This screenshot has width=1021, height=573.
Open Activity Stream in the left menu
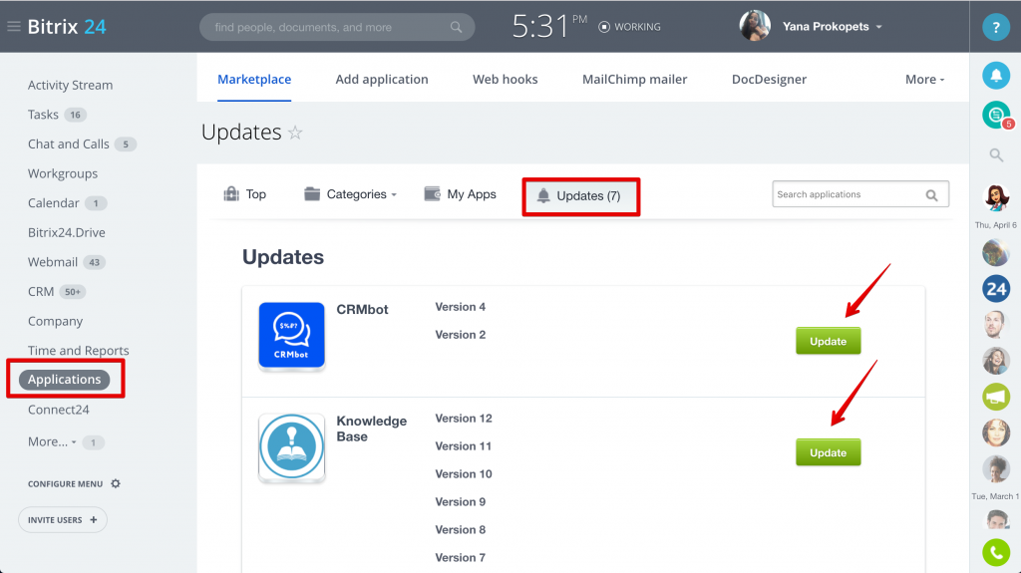pyautogui.click(x=71, y=86)
